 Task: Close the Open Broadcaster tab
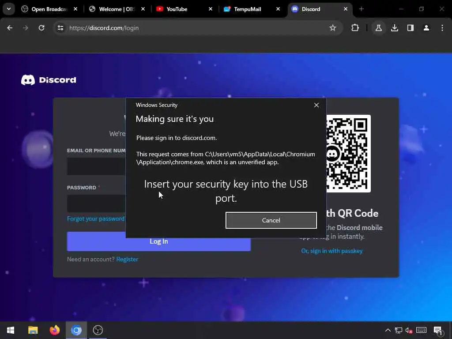(x=75, y=9)
